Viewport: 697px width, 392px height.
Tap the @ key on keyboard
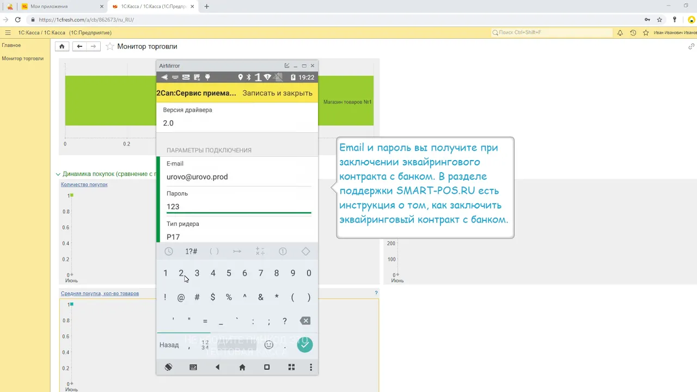(181, 297)
